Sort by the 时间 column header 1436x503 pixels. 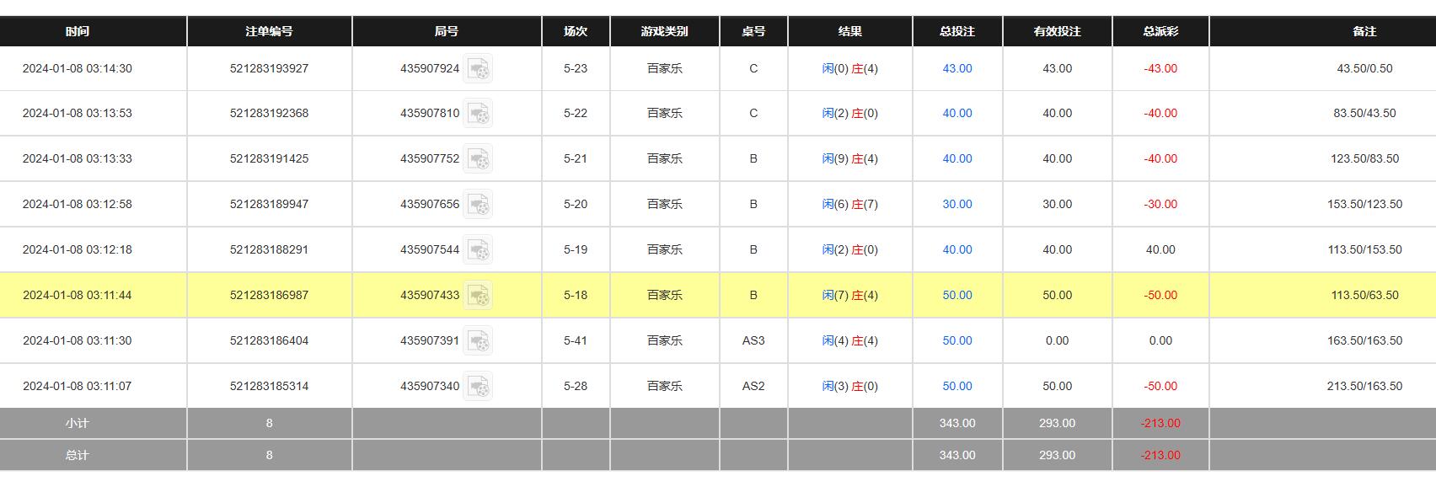[x=77, y=31]
